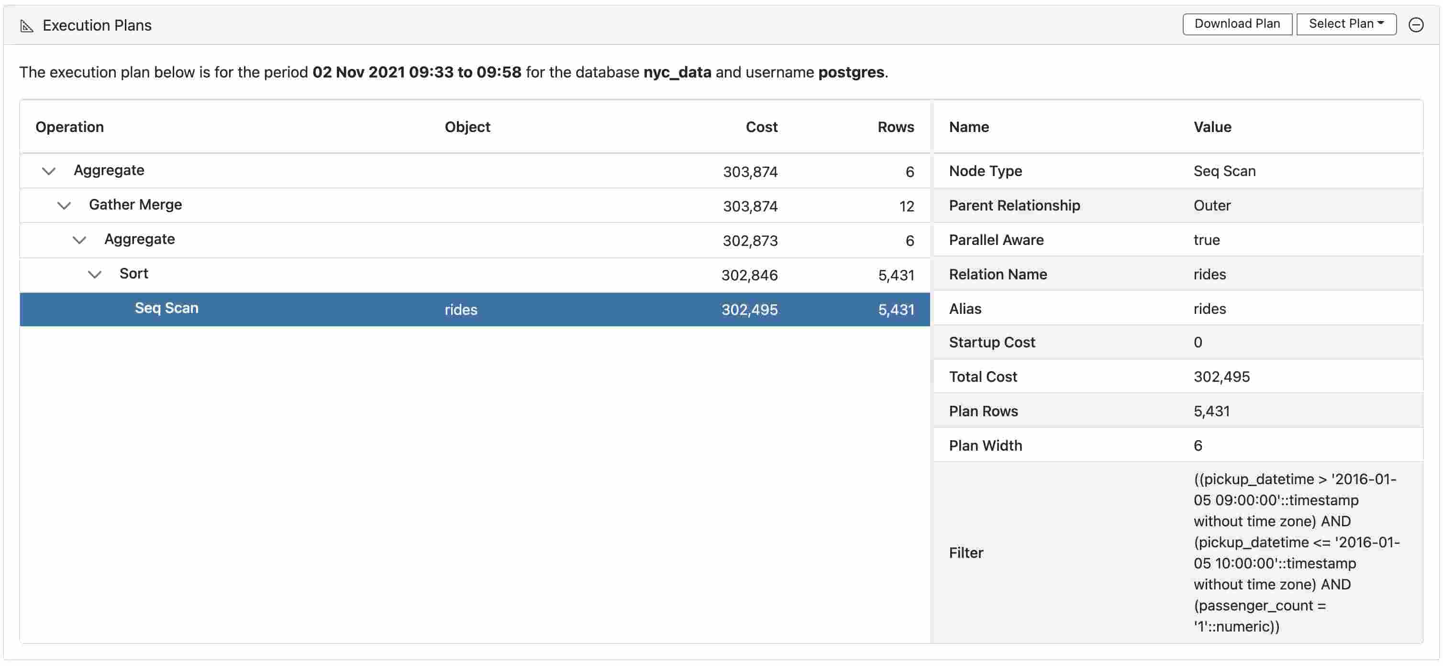The width and height of the screenshot is (1443, 666).
Task: Collapse the Gather Merge node chevron
Action: pyautogui.click(x=64, y=206)
